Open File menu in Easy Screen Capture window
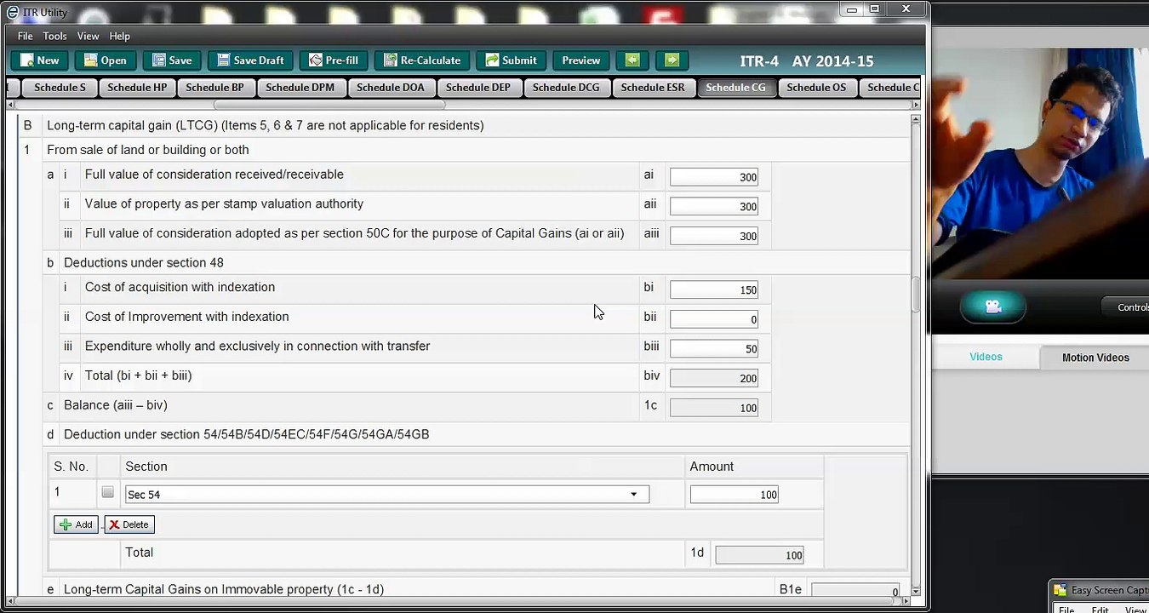 click(1066, 610)
